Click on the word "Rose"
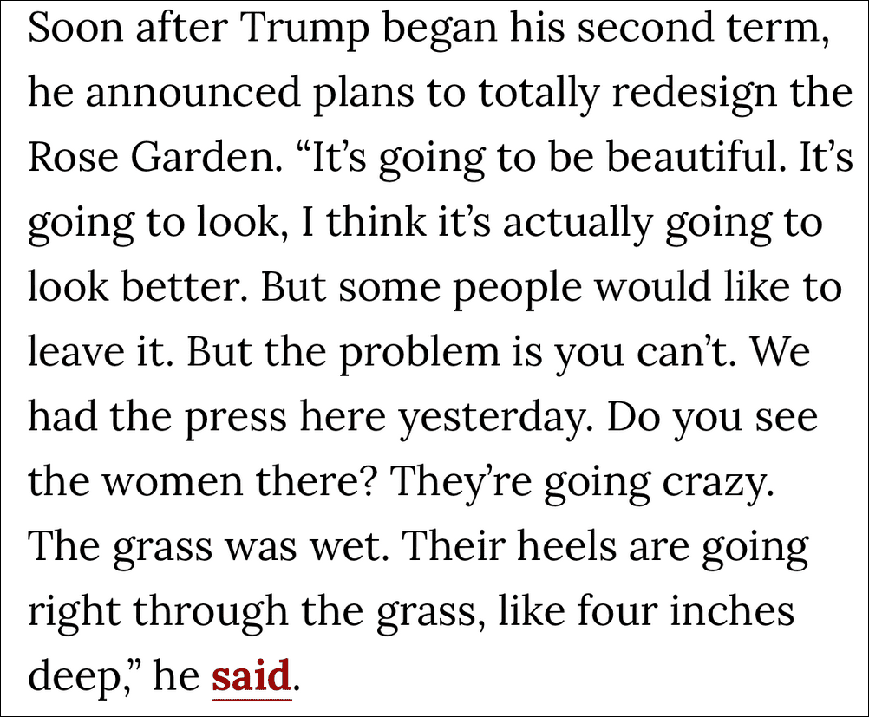 [73, 158]
